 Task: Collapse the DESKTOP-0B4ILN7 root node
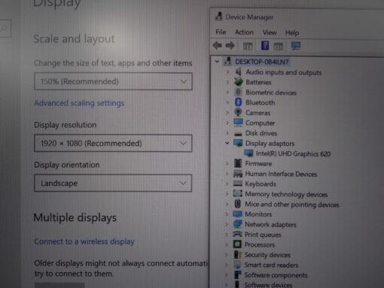point(217,62)
